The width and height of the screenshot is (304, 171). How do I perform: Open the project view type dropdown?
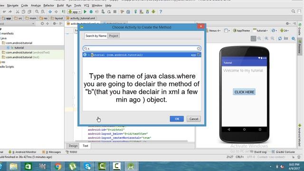(18, 24)
